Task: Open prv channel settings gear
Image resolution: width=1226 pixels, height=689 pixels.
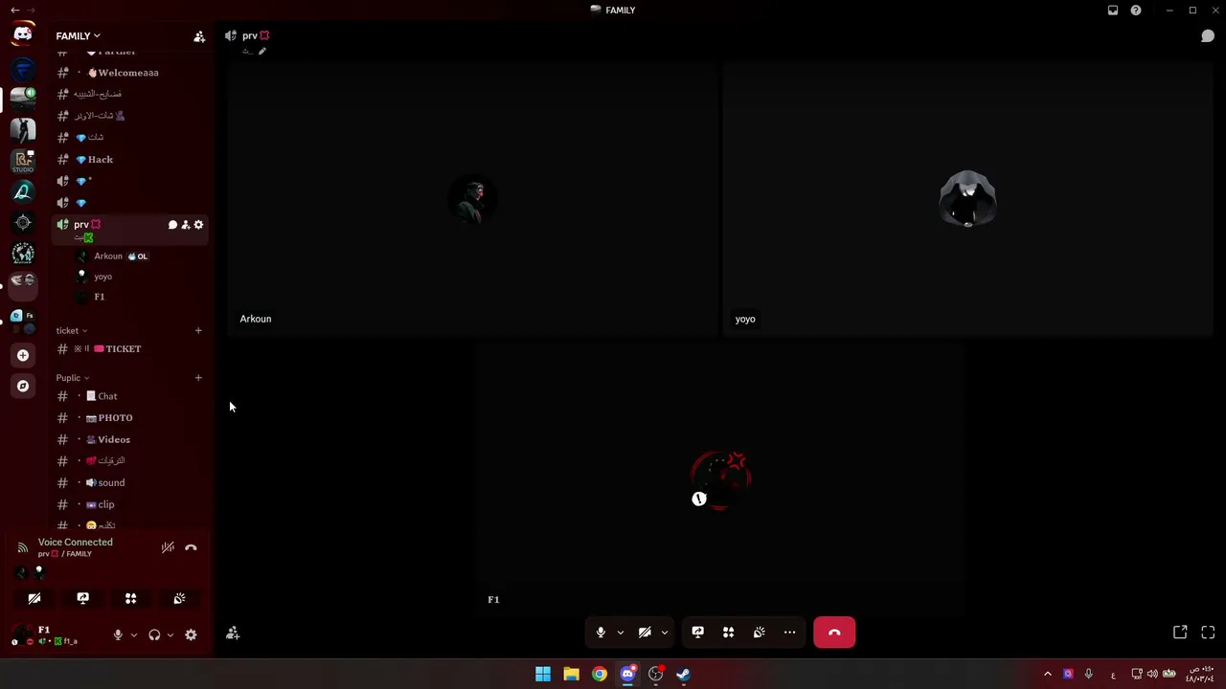Action: click(198, 225)
